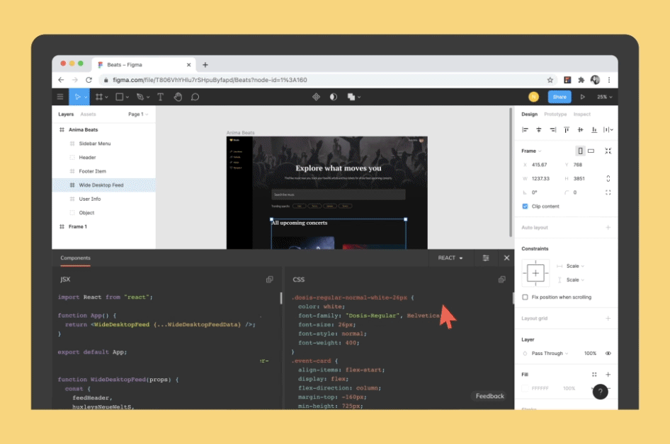Open the Comment tool

coord(195,96)
